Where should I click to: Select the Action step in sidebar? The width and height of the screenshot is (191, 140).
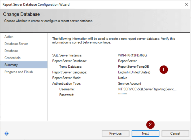coord(9,37)
